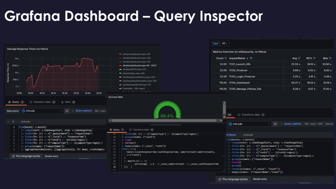Toggle the /broker/dashboard.aspx-436 legend series
Viewport: 336px width, 189px height.
(136, 58)
